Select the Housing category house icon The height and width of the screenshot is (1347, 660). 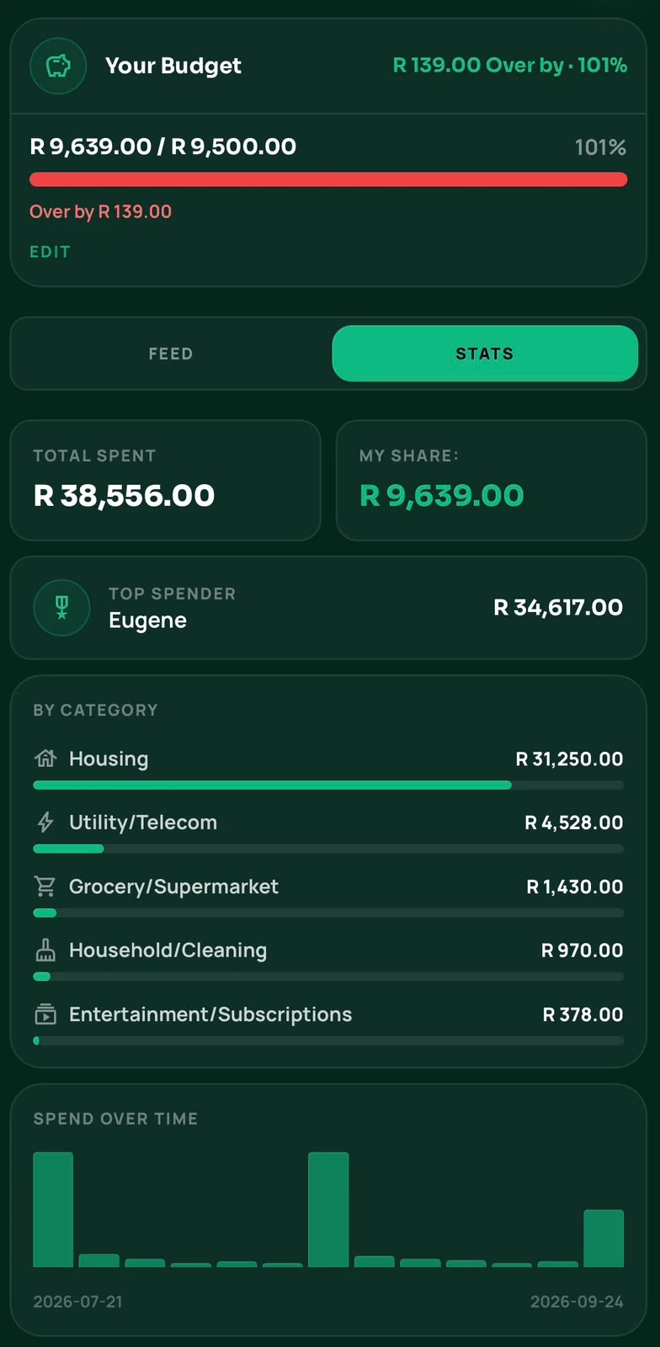pyautogui.click(x=45, y=759)
